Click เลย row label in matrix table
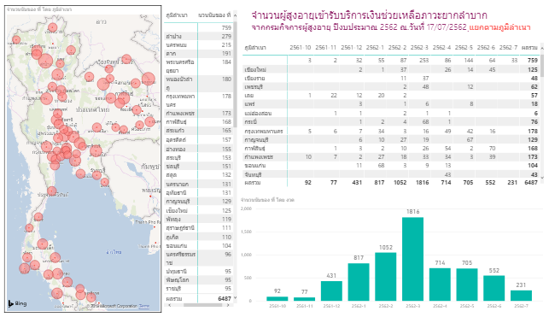The image size is (549, 317). click(x=249, y=96)
